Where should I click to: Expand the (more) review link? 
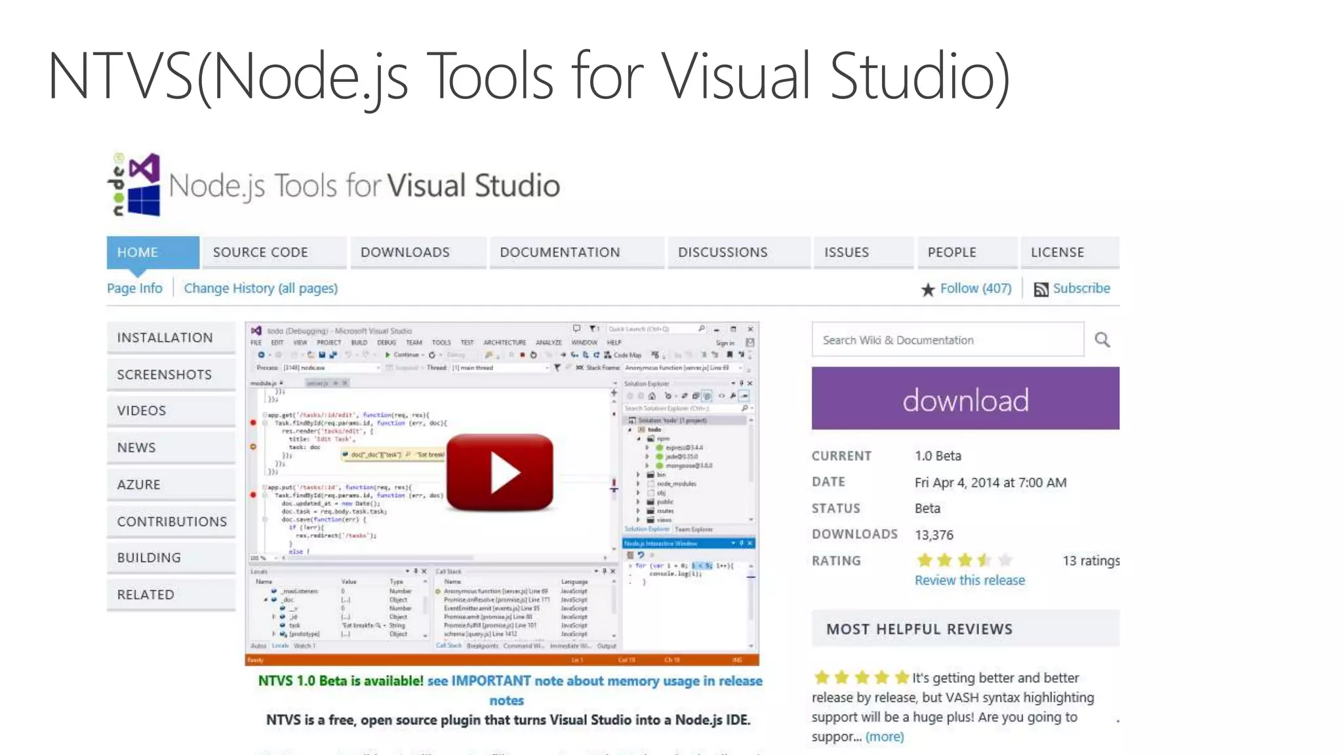tap(884, 737)
